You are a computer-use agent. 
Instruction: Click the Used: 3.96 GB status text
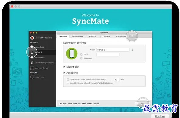(93, 103)
